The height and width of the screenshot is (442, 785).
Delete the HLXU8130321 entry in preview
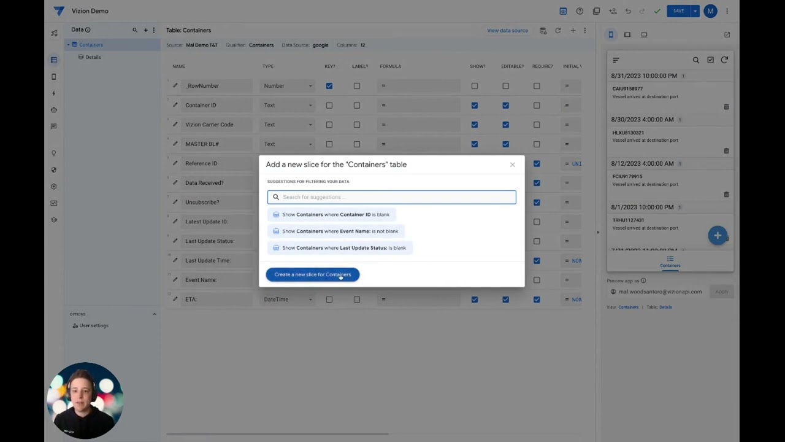[726, 150]
